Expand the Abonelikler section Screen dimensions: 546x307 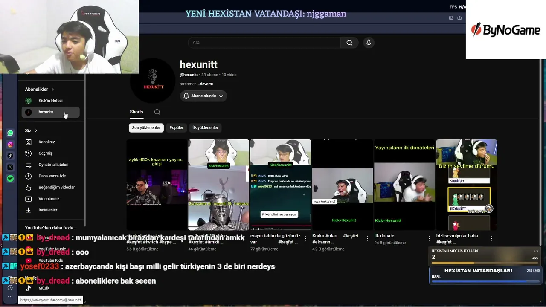tap(40, 90)
